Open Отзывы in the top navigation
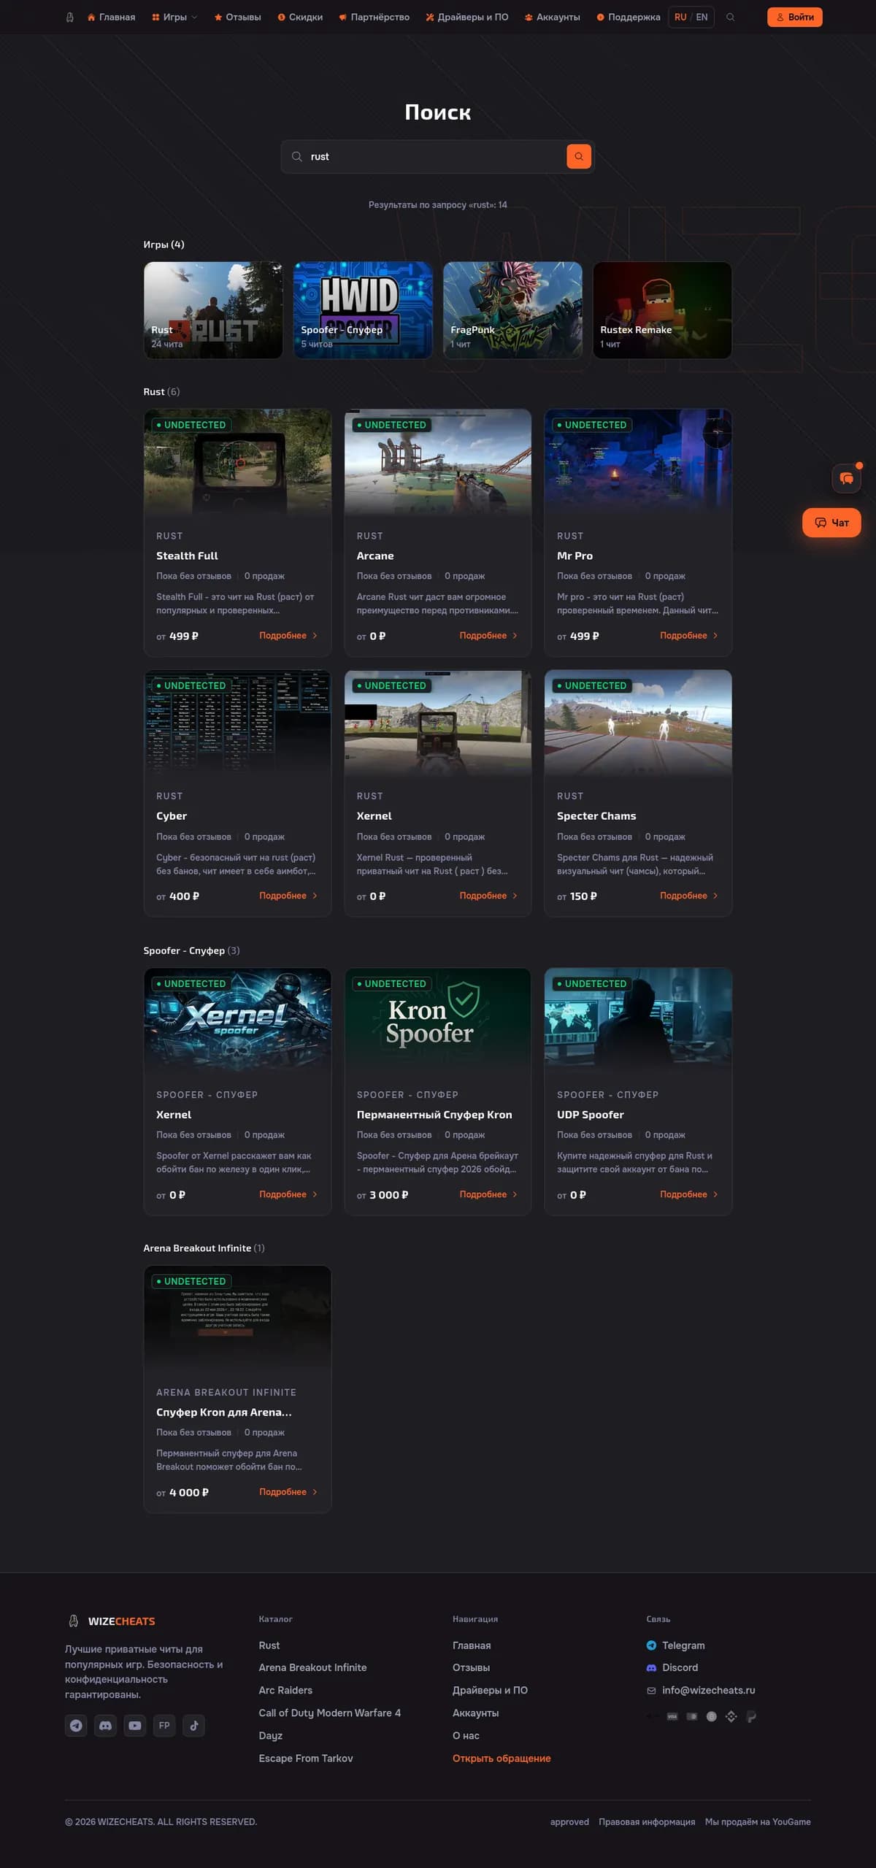 [x=237, y=17]
